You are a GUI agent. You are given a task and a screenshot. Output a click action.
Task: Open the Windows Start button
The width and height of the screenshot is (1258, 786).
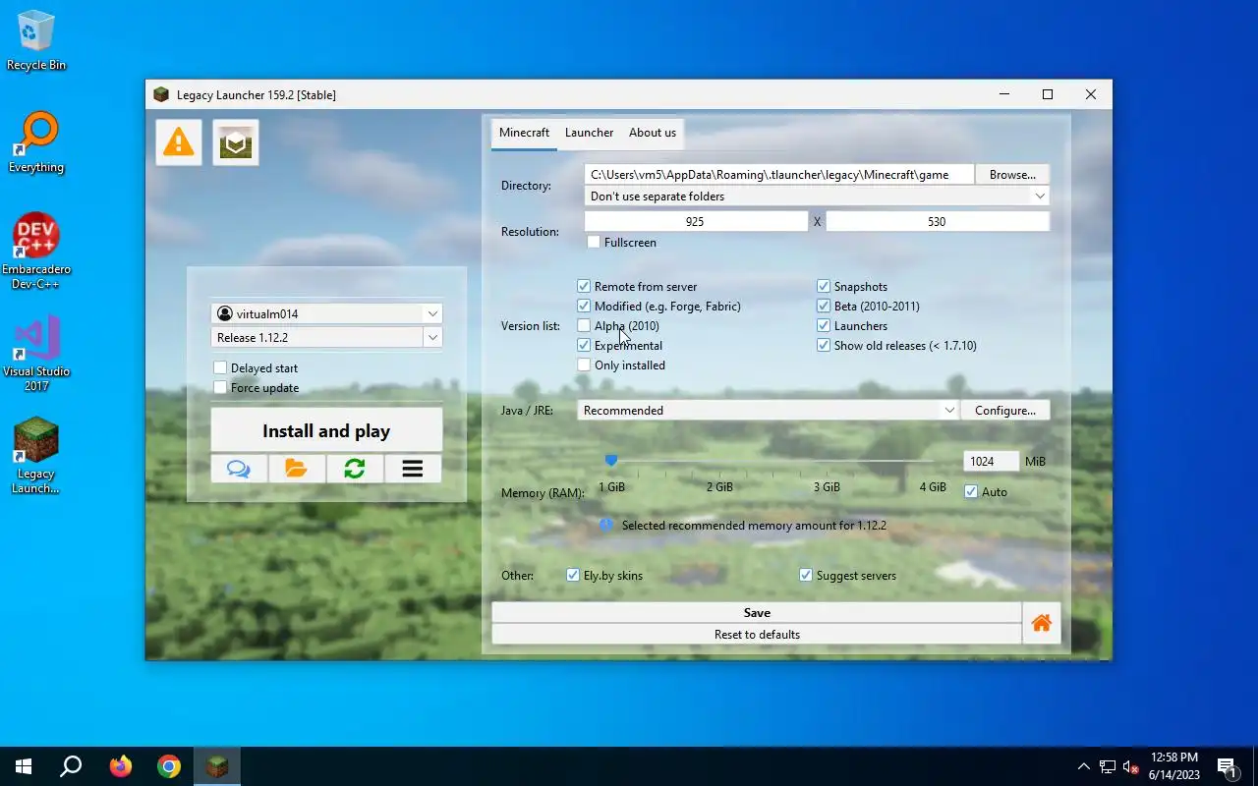point(24,766)
